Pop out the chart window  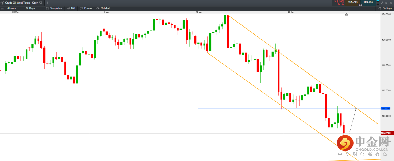(x=386, y=3)
